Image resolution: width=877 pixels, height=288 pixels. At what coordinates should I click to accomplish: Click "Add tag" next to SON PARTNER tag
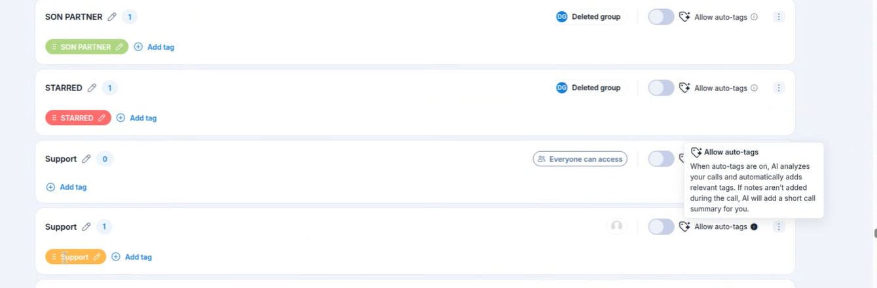[155, 47]
